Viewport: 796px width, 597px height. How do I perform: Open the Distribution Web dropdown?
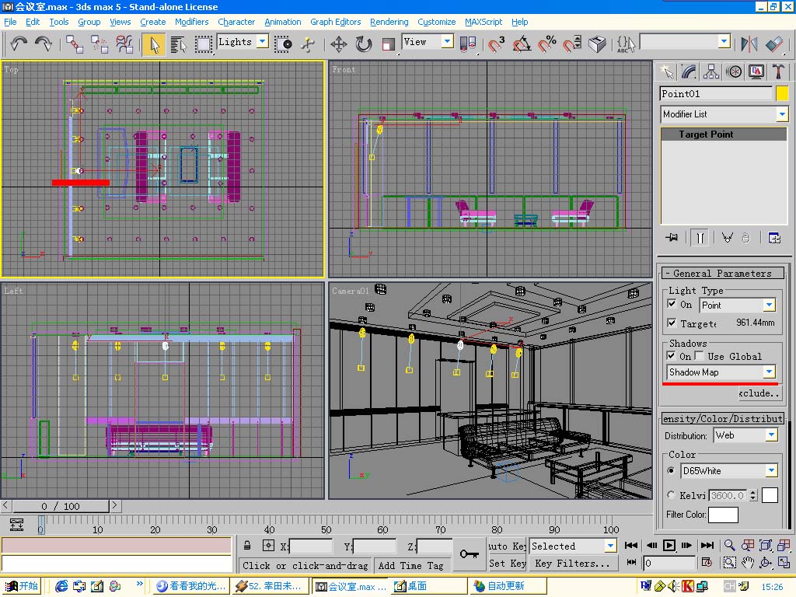[x=770, y=435]
